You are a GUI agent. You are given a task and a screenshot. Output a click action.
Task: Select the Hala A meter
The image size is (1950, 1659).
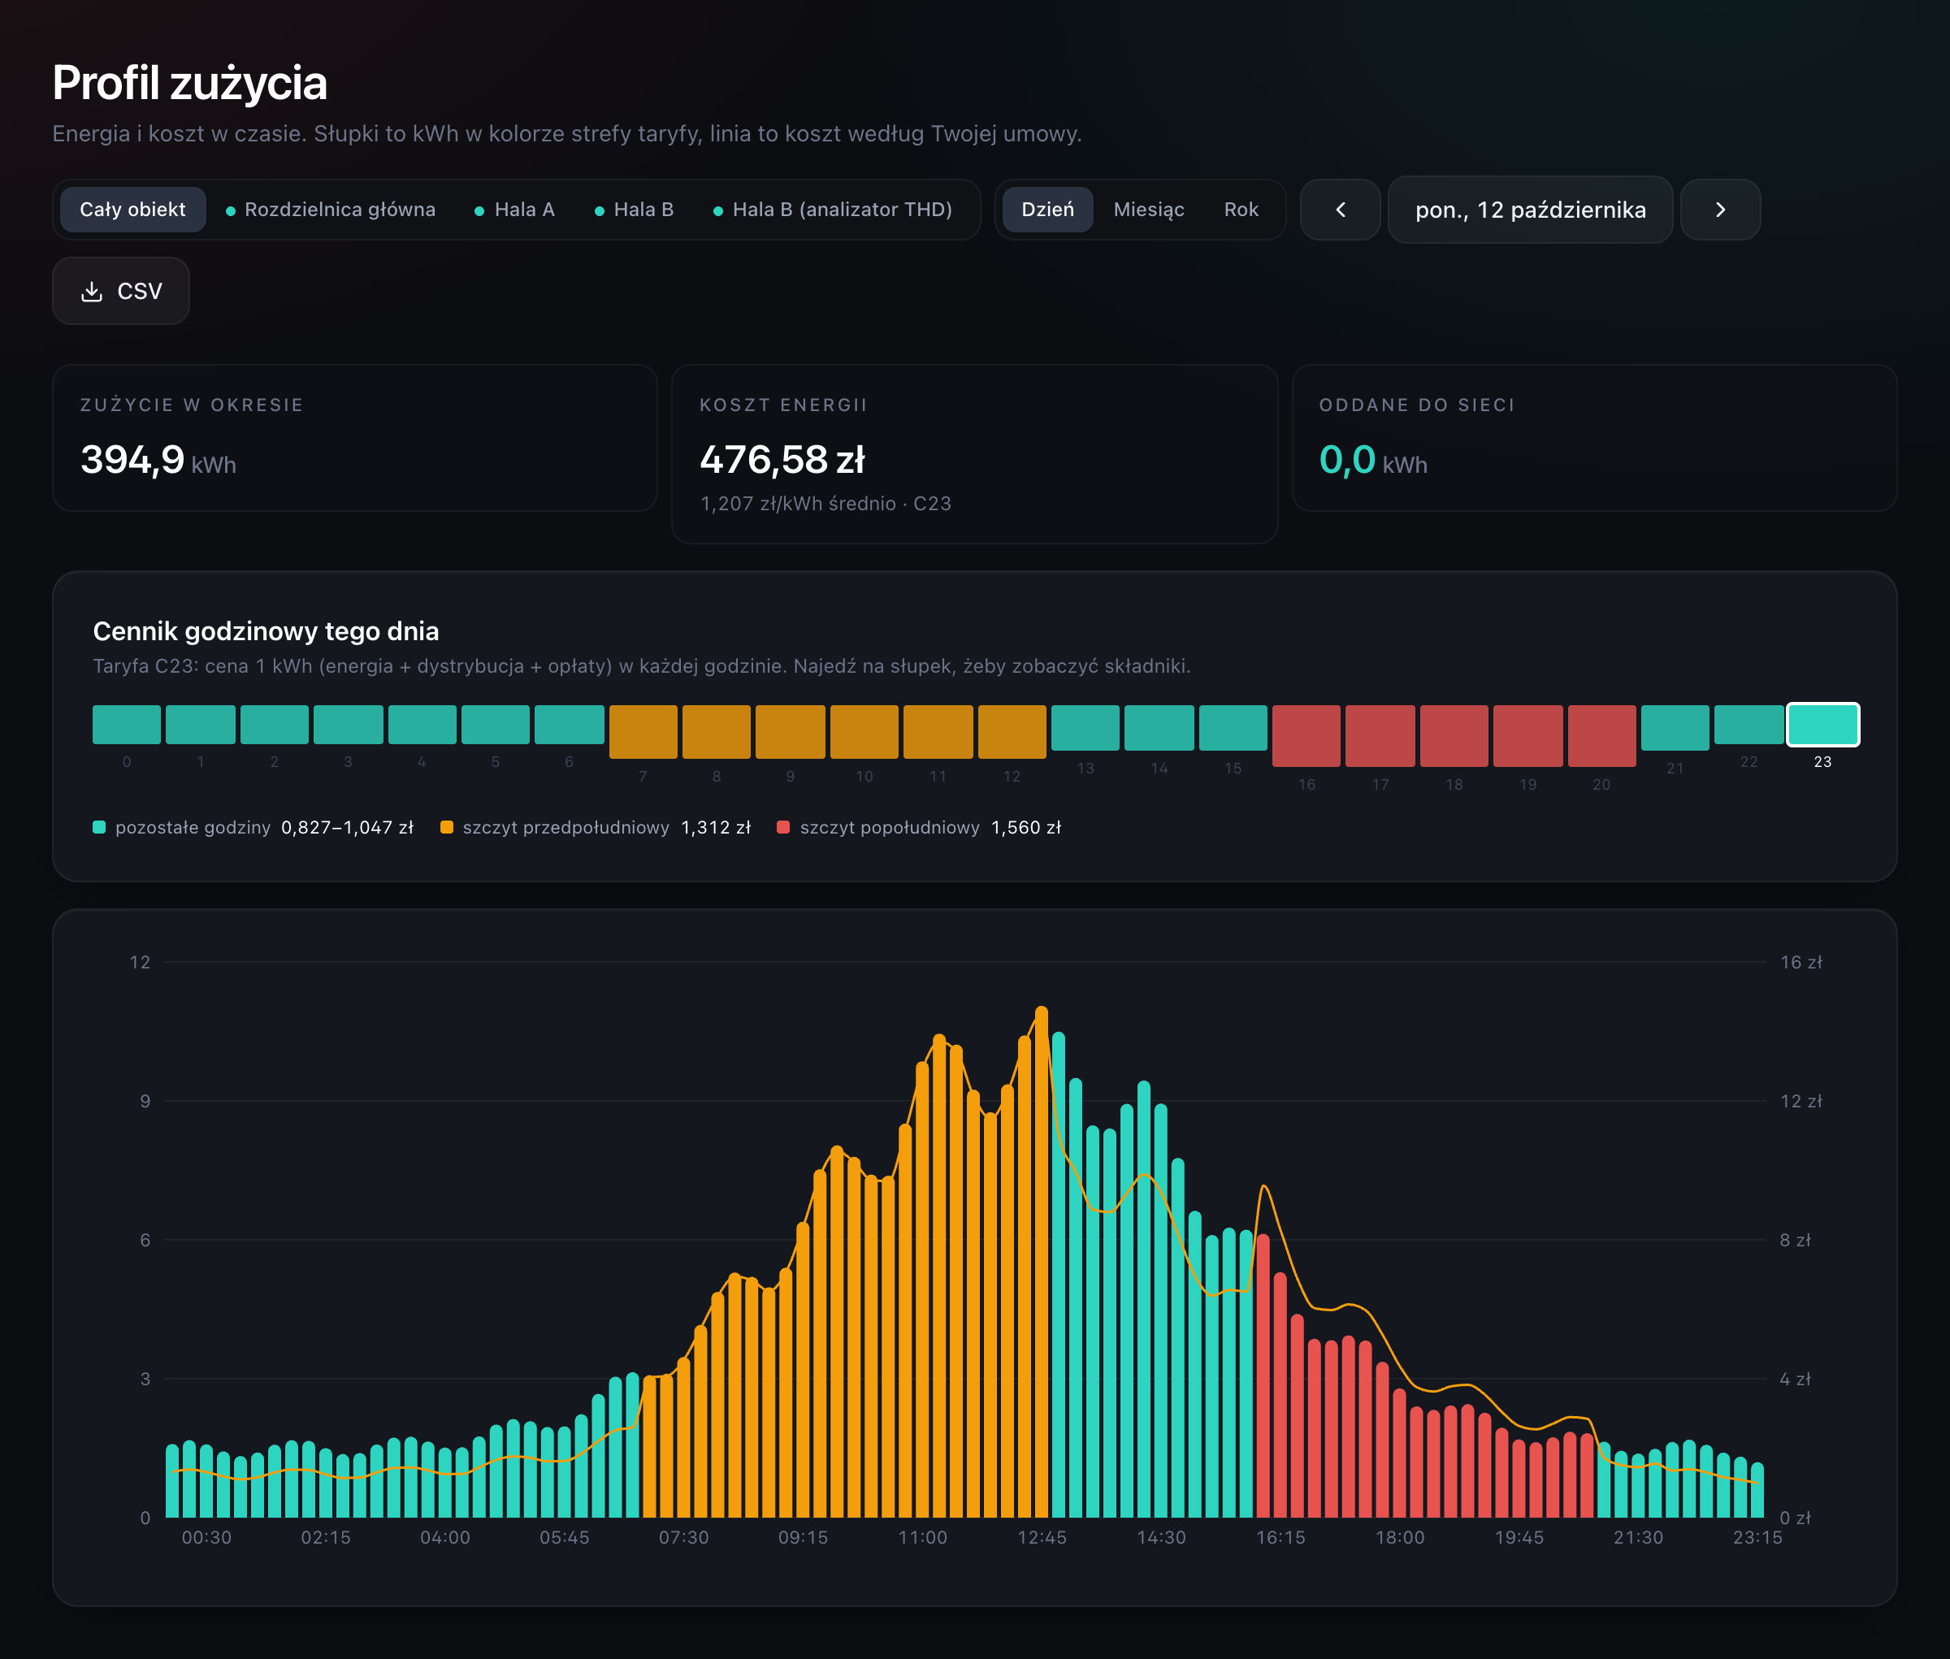[513, 210]
